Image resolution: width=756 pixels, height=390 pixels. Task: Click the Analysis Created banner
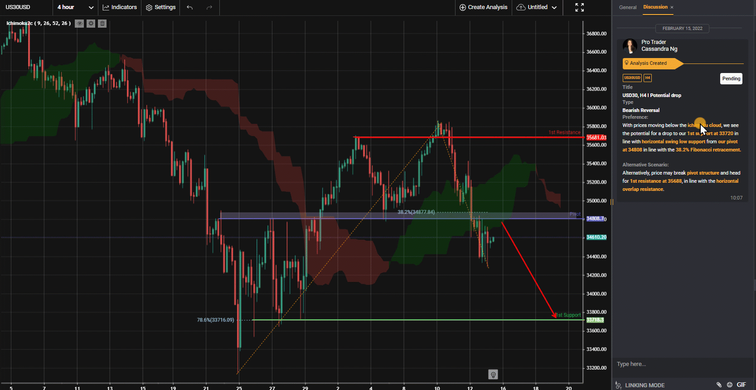point(653,63)
